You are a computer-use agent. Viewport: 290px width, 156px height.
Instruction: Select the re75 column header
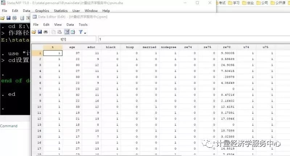pyautogui.click(x=207, y=47)
